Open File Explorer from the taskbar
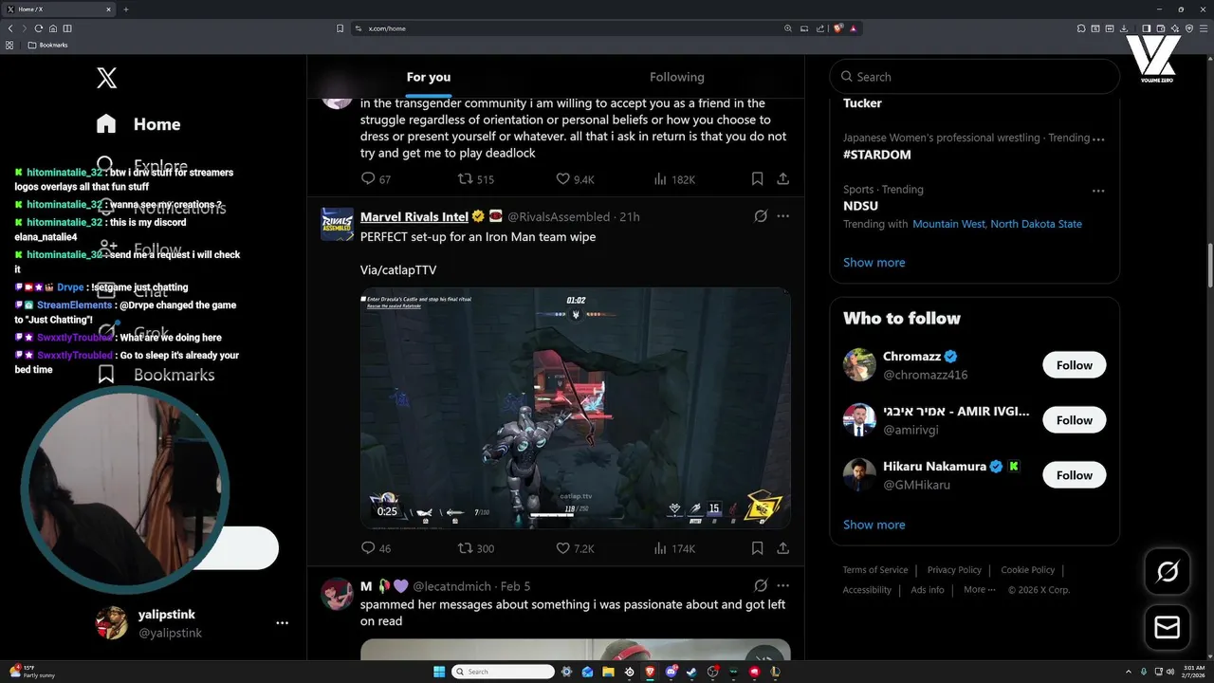 (608, 672)
